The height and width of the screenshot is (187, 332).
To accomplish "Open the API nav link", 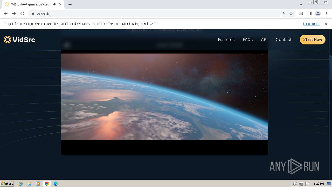I will point(264,39).
